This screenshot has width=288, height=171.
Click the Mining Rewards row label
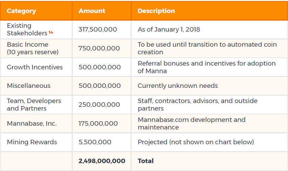(32, 142)
